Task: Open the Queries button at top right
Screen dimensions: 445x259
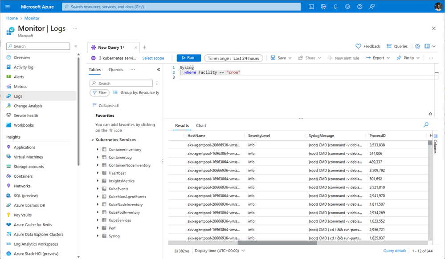Action: coord(397,46)
